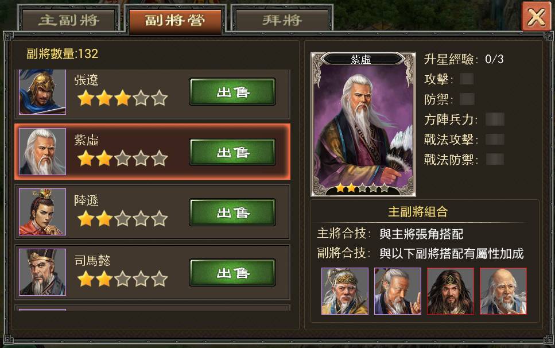Sell 張遼 with the 出售 button
Viewport: 555px width, 348px height.
232,92
